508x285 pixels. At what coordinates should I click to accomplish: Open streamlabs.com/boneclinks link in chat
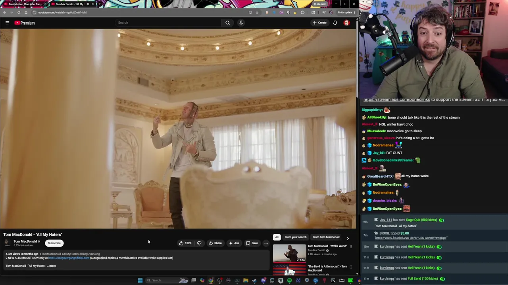pyautogui.click(x=396, y=99)
